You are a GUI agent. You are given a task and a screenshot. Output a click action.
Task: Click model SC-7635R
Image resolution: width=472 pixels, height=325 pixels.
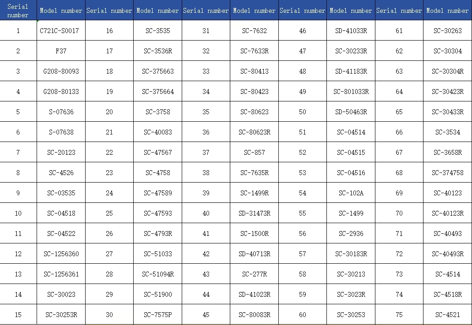(x=255, y=172)
